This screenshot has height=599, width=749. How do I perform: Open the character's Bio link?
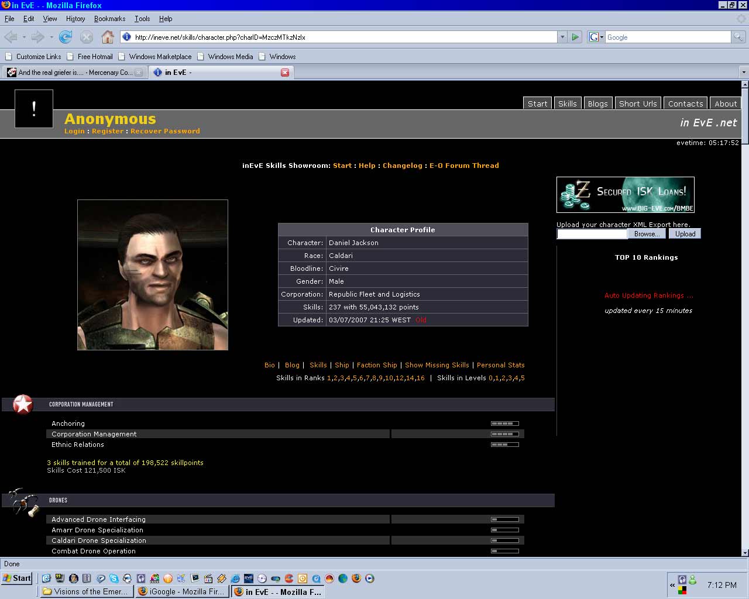(269, 365)
